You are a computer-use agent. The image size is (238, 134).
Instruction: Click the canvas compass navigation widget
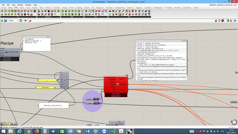[234, 122]
